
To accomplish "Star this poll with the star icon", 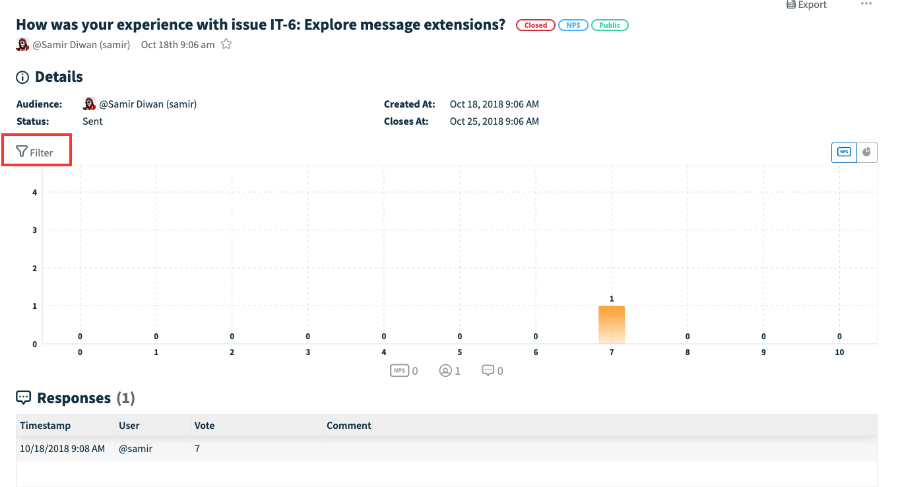I will 226,44.
